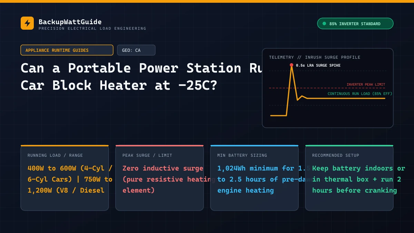414x233 pixels.
Task: Click the headline about Car Block Heater
Action: pos(141,76)
